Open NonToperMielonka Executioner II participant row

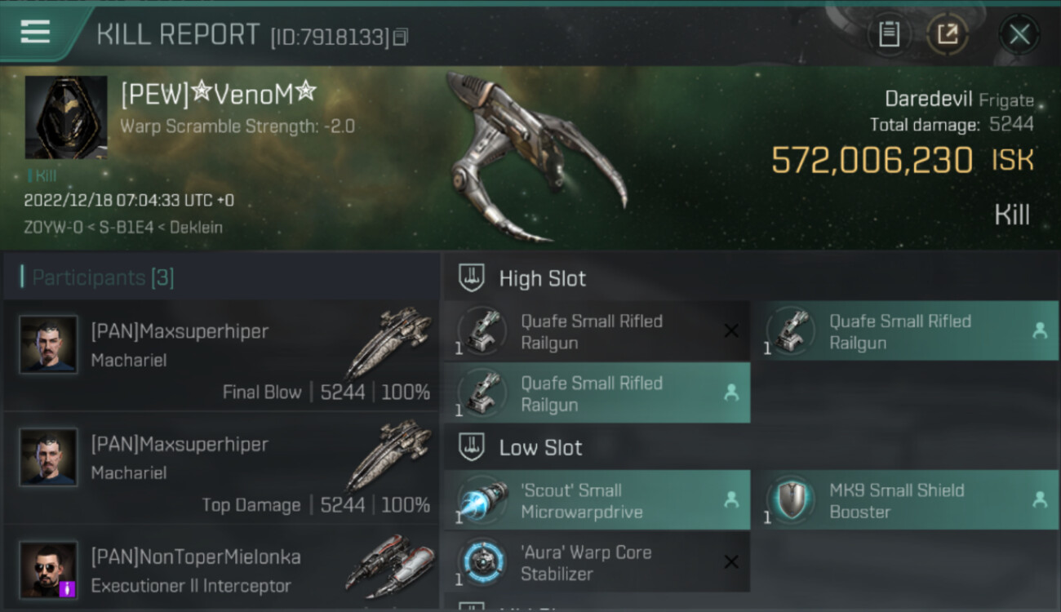(x=221, y=570)
